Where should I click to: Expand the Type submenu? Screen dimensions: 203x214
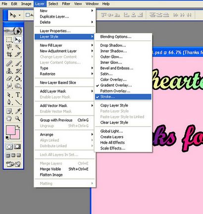pos(65,68)
